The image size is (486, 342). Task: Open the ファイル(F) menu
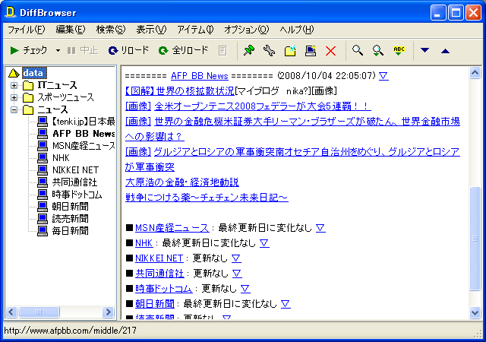click(26, 30)
